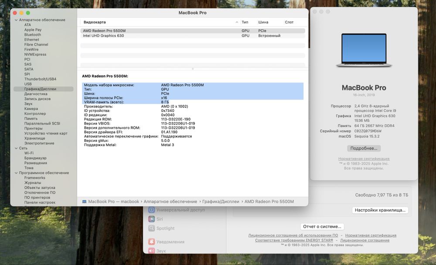Click MacBook Pro — macbook breadcrumb
This screenshot has height=265, width=436.
click(113, 202)
